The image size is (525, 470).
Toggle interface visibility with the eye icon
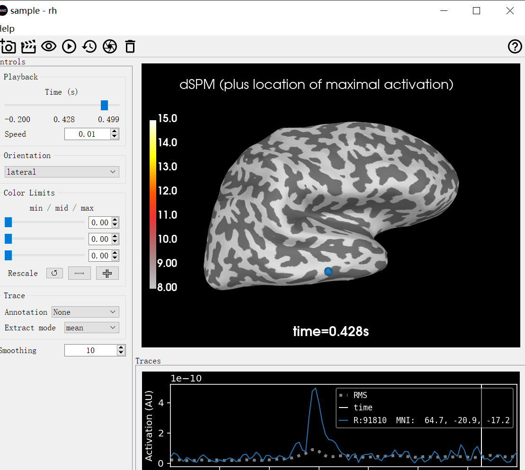(49, 46)
